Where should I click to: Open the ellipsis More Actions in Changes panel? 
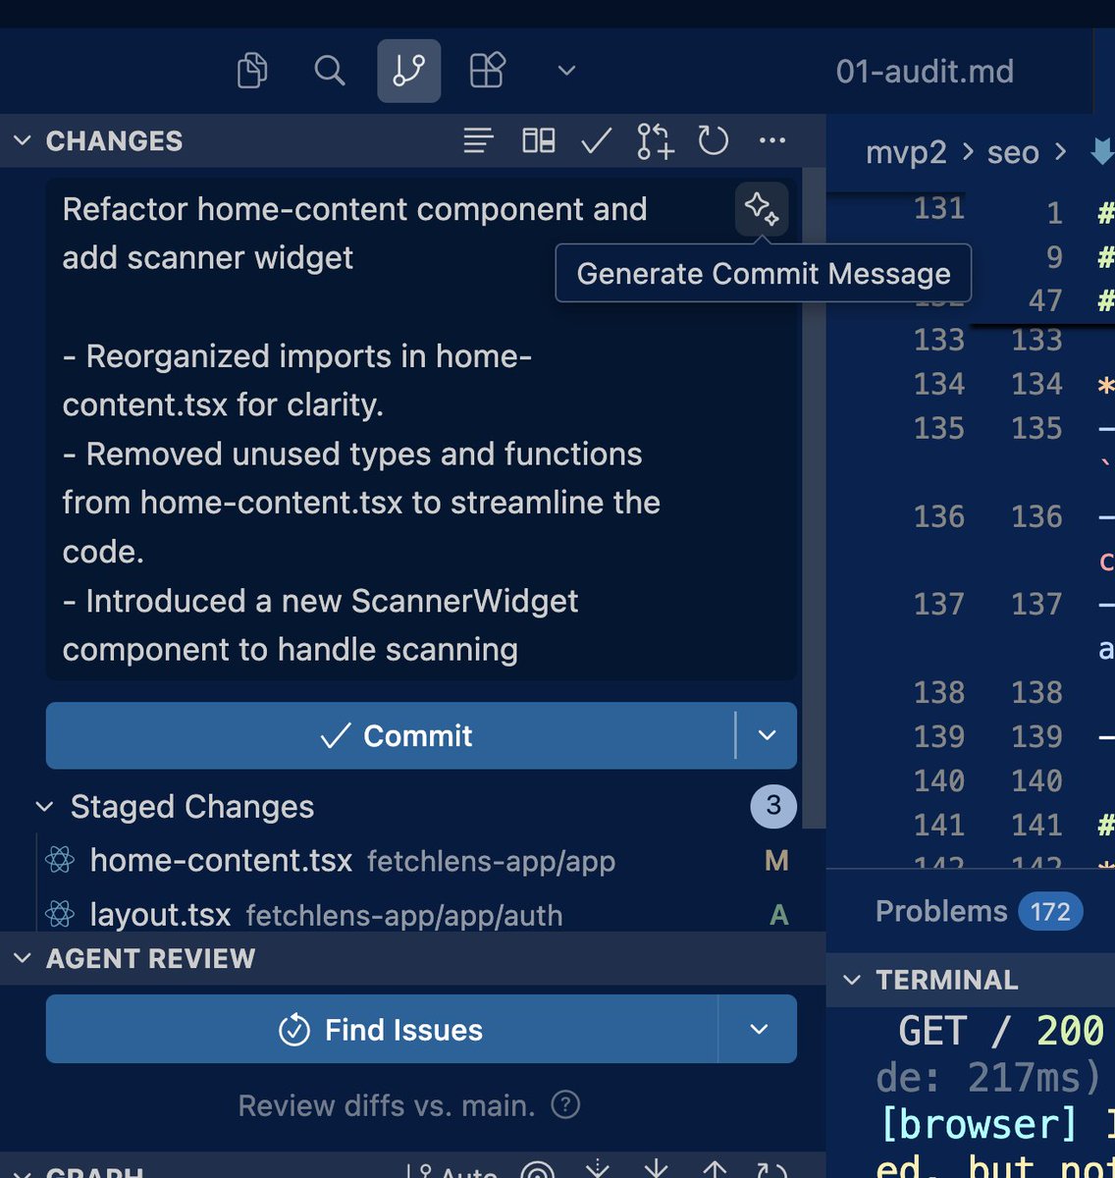pyautogui.click(x=772, y=141)
